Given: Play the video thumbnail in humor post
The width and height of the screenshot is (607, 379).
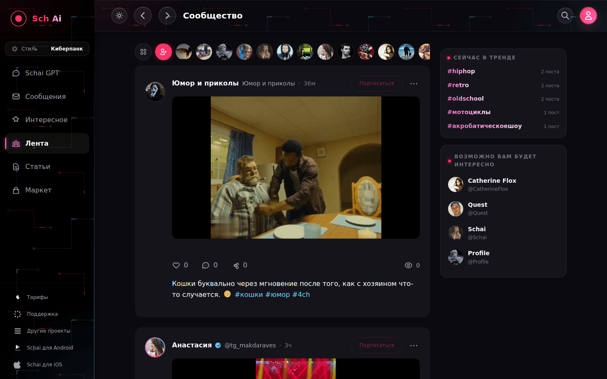Looking at the screenshot, I should (x=296, y=168).
